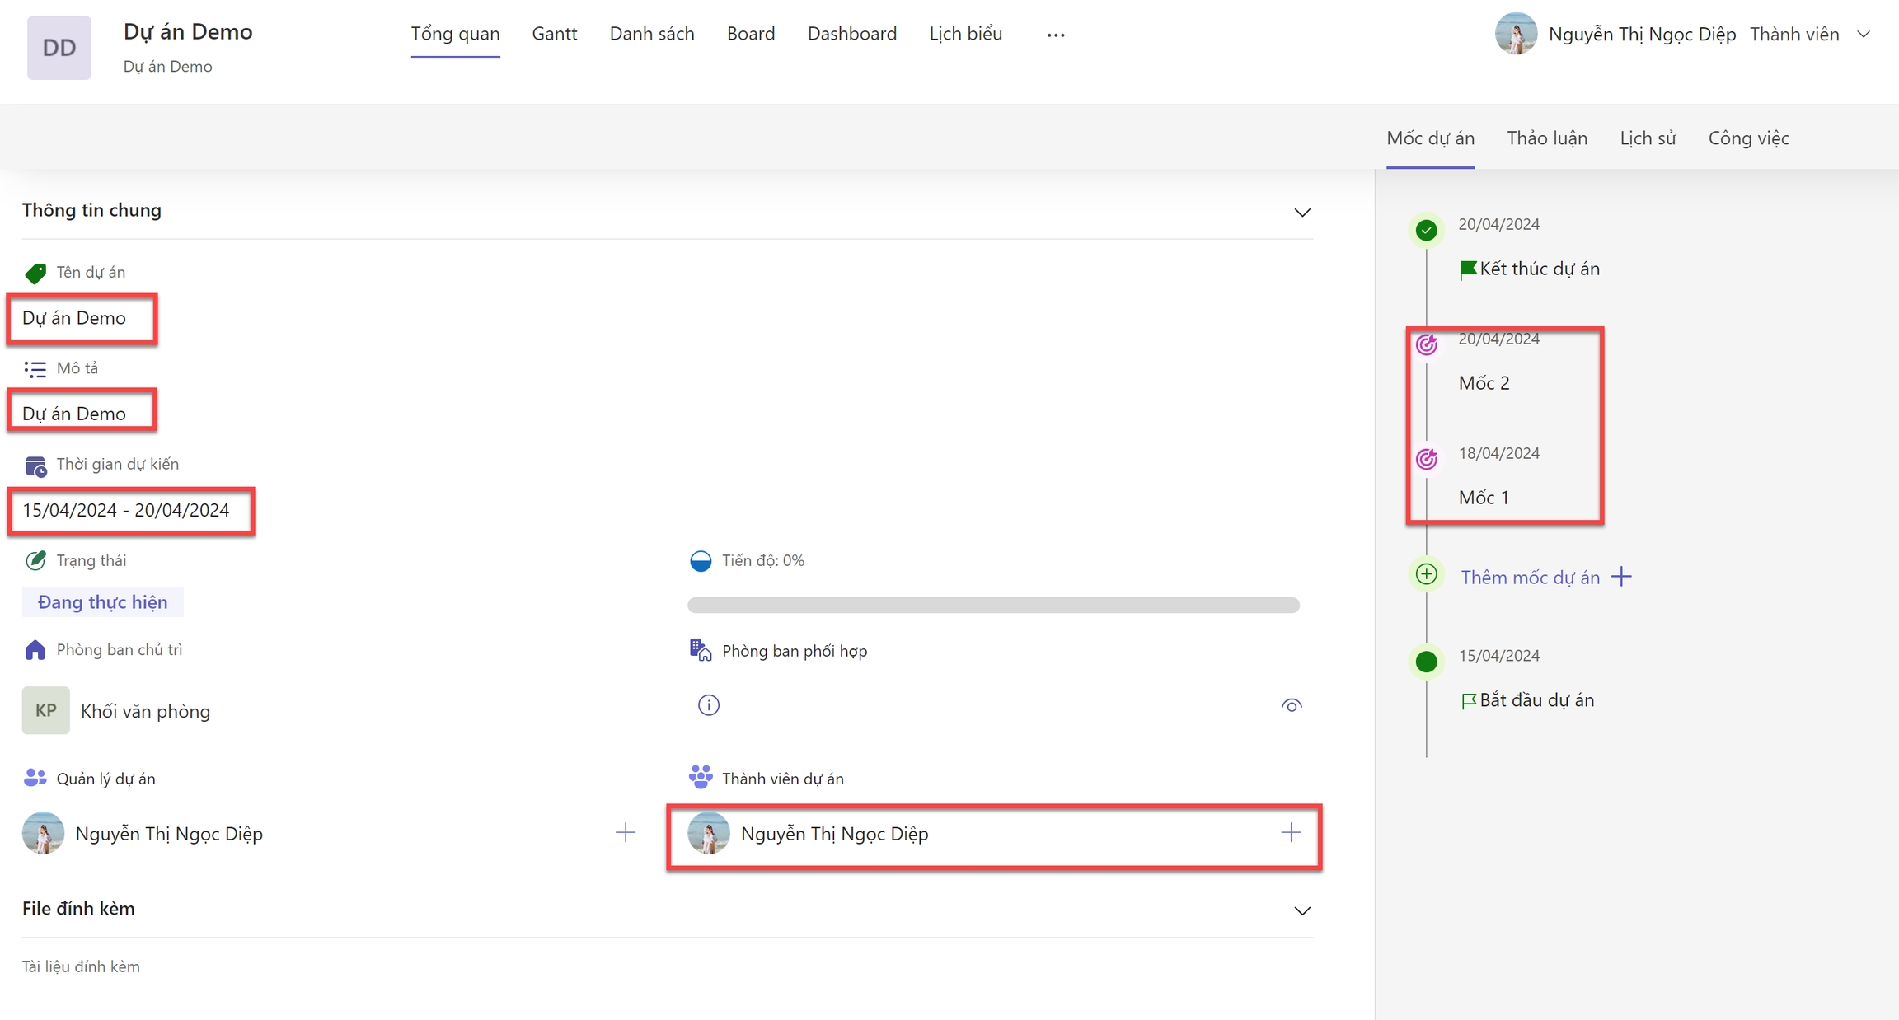
Task: Click the date range 15/04/2024 - 20/04/2024 field
Action: (x=125, y=511)
